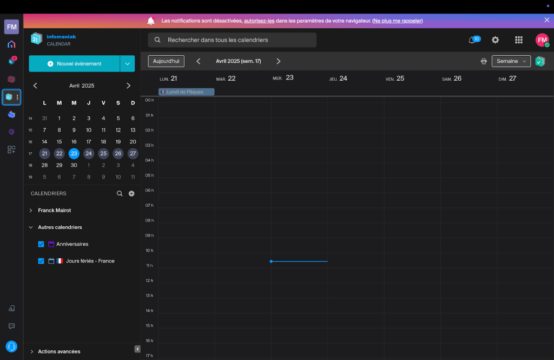This screenshot has height=360, width=554.
Task: Open the Semaine view dropdown
Action: point(511,61)
